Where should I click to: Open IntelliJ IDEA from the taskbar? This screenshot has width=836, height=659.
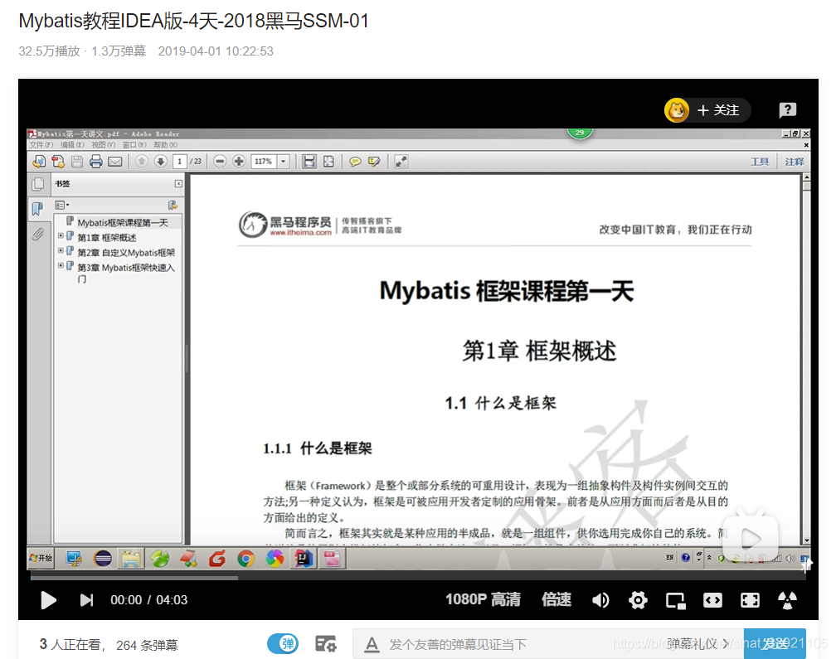tap(304, 559)
